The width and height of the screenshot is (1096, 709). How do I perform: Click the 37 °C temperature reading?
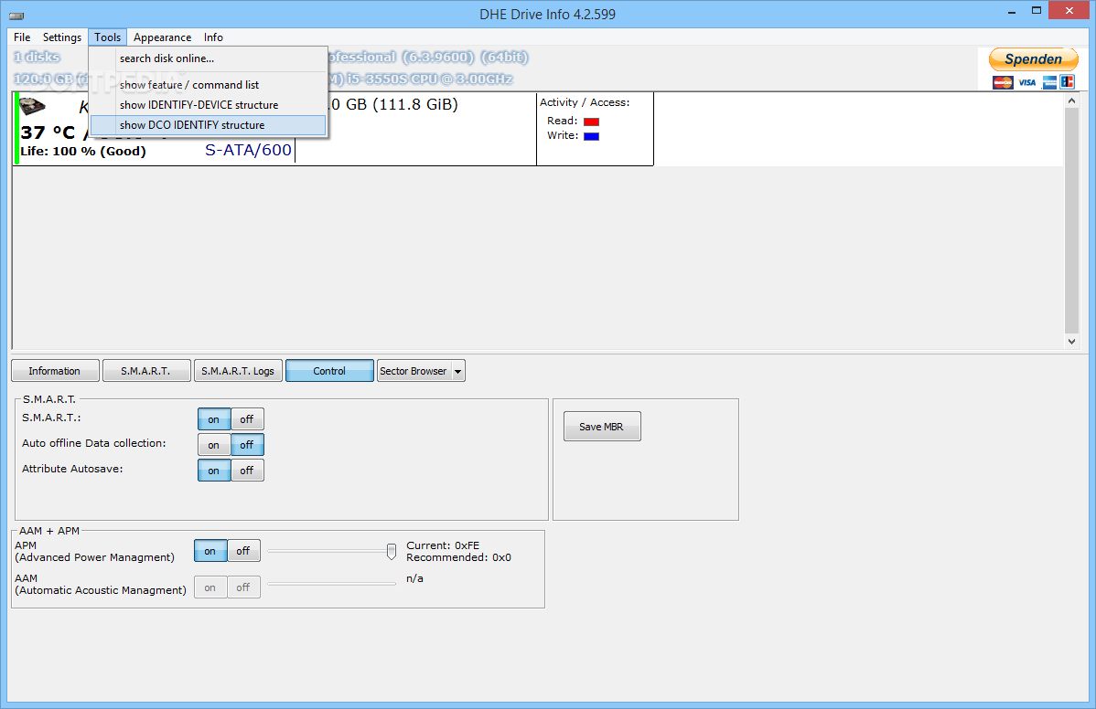[48, 132]
